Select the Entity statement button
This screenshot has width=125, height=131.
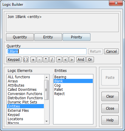pyautogui.click(x=48, y=37)
